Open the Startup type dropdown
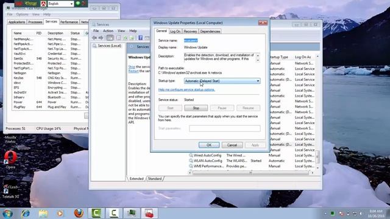Viewport: 390px width, 219px height. pos(222,81)
